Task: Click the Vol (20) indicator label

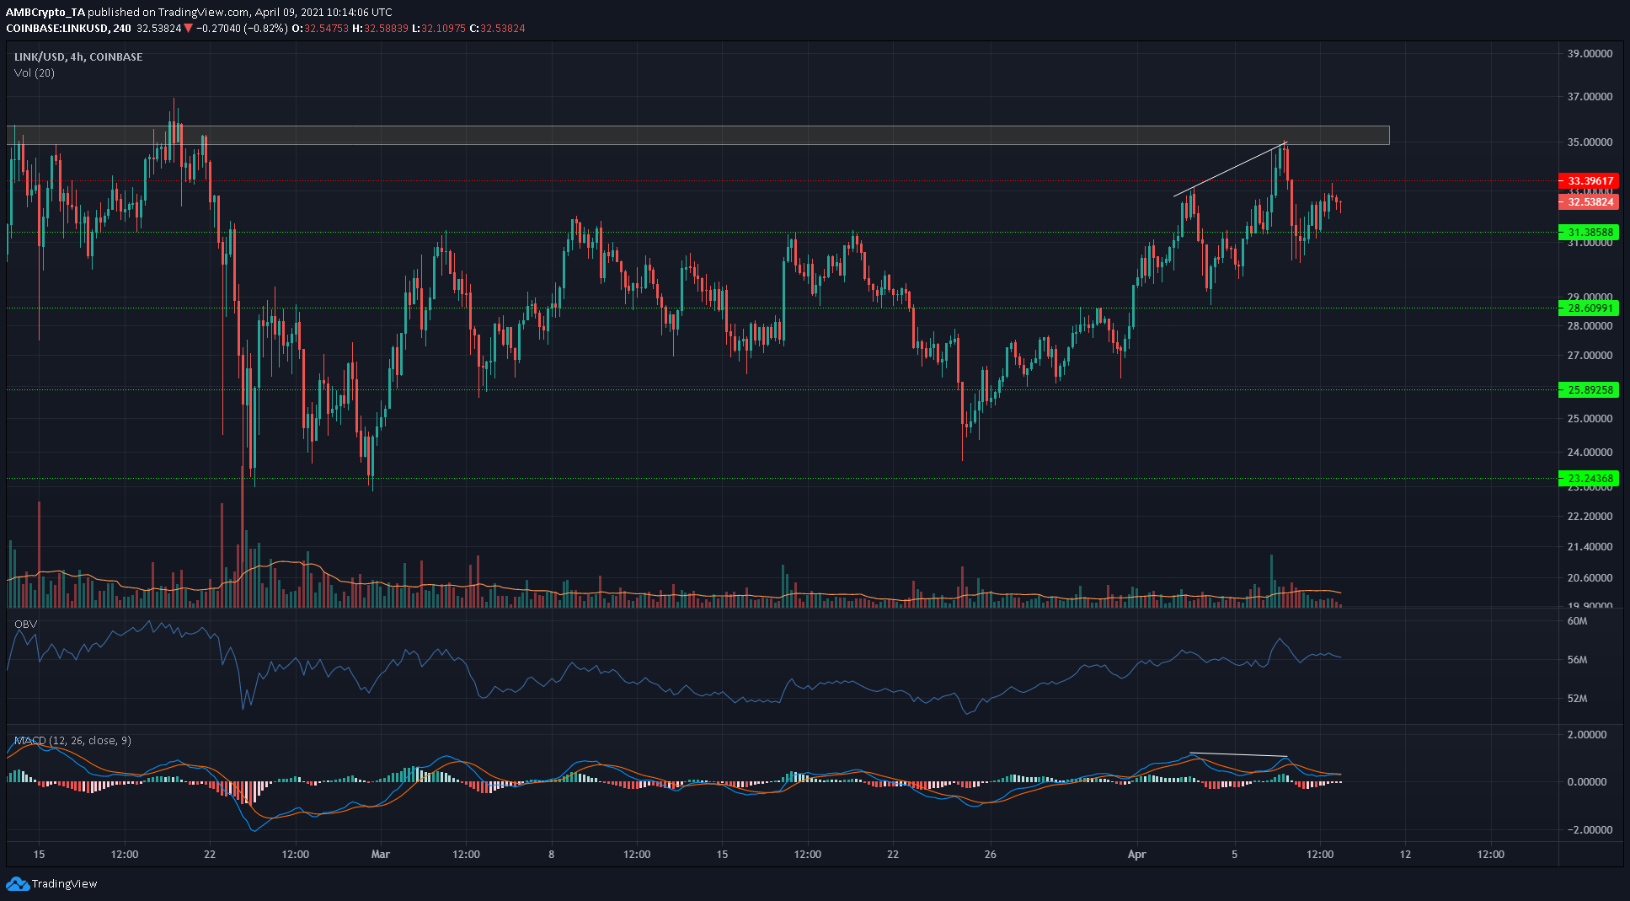Action: [35, 73]
